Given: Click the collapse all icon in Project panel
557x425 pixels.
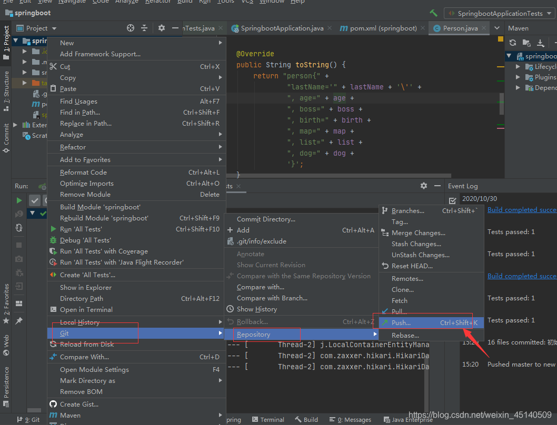Looking at the screenshot, I should pyautogui.click(x=144, y=28).
